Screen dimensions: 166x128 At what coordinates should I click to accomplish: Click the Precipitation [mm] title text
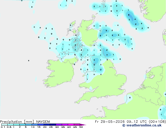(x=17, y=122)
